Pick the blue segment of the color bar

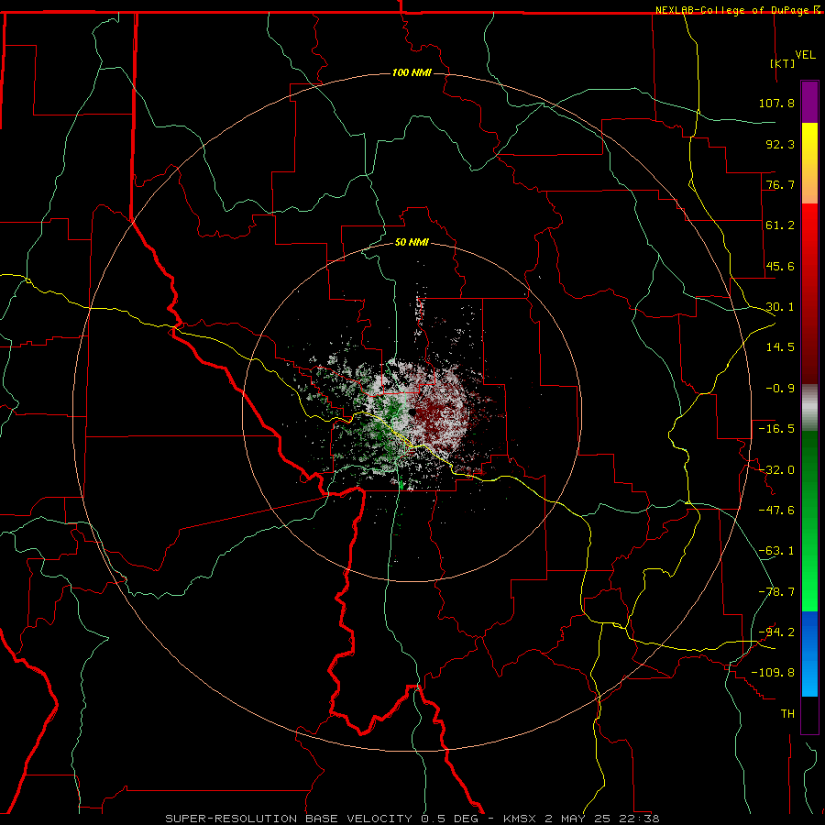pyautogui.click(x=809, y=654)
